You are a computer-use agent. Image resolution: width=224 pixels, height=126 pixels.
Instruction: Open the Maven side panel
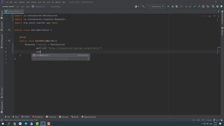[x=222, y=31]
